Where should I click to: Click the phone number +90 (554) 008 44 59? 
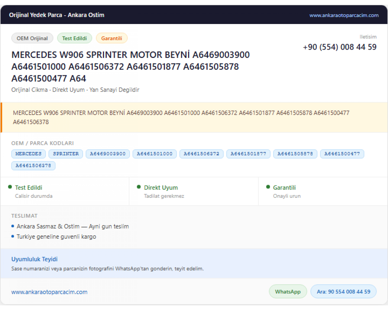pyautogui.click(x=340, y=47)
